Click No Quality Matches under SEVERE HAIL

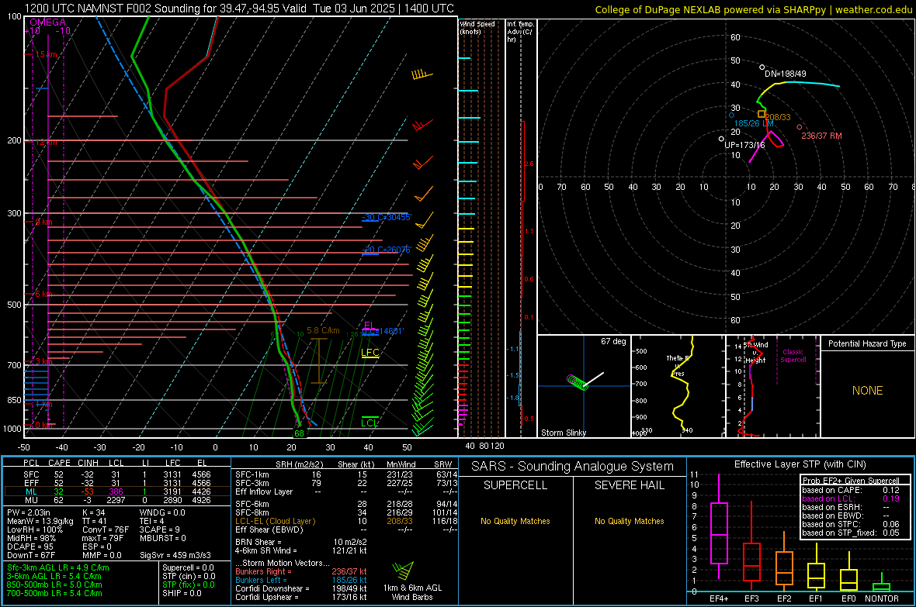point(629,521)
